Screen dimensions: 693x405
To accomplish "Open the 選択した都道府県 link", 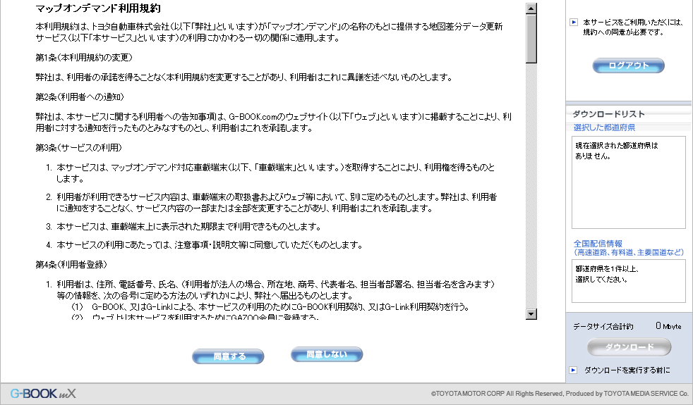I will [604, 127].
